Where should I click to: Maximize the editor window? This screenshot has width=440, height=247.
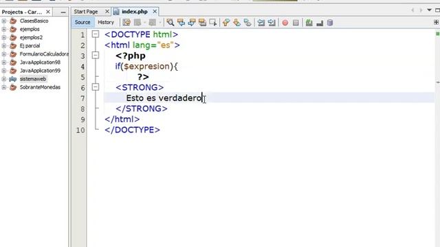pos(437,10)
